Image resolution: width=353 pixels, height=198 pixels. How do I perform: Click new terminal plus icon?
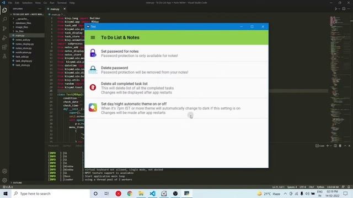pos(328,146)
